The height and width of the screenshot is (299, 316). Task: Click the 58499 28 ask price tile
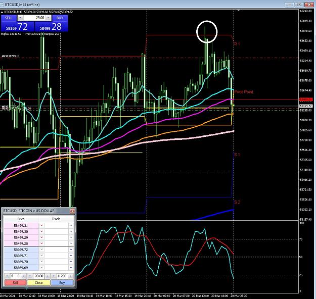click(x=52, y=27)
